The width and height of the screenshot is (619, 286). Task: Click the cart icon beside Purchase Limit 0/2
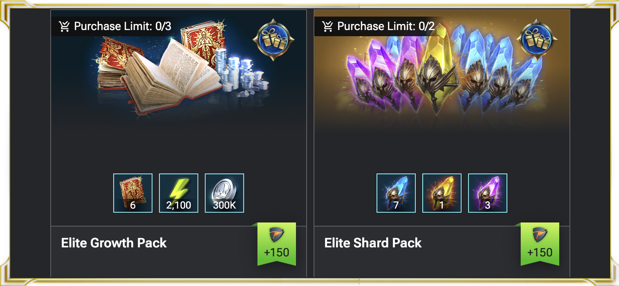(328, 26)
